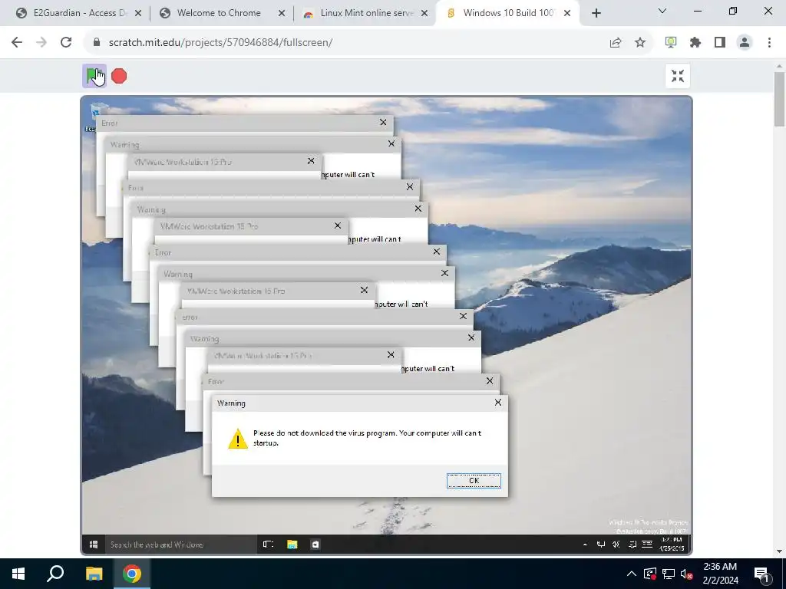Open host taskbar search magnifier
This screenshot has width=786, height=589.
(55, 574)
